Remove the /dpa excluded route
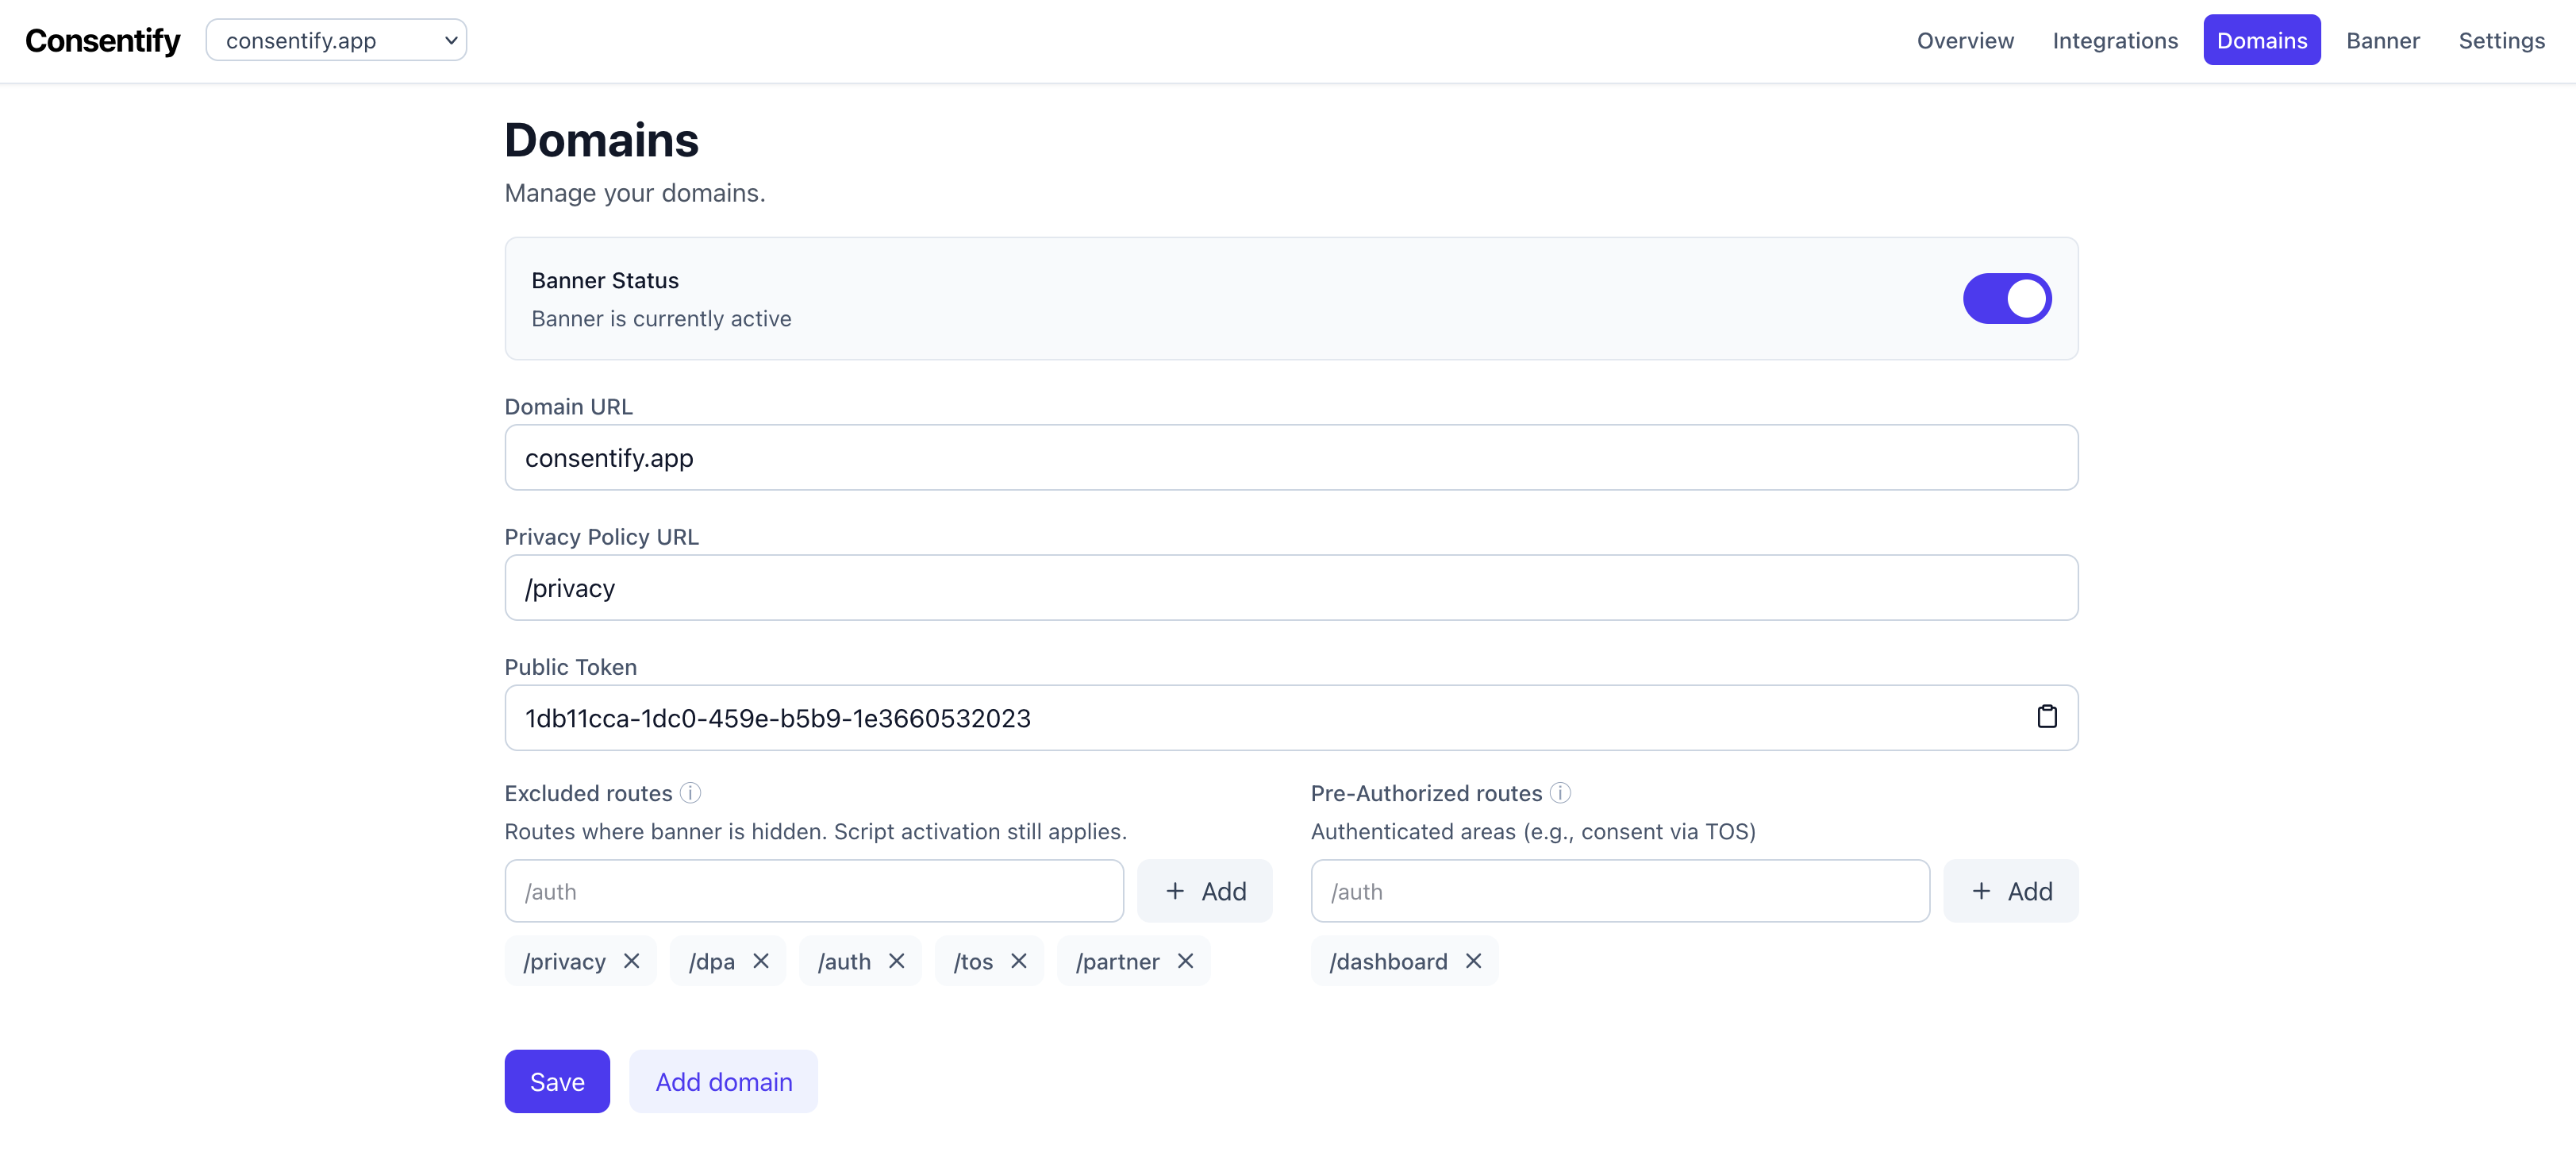 761,961
